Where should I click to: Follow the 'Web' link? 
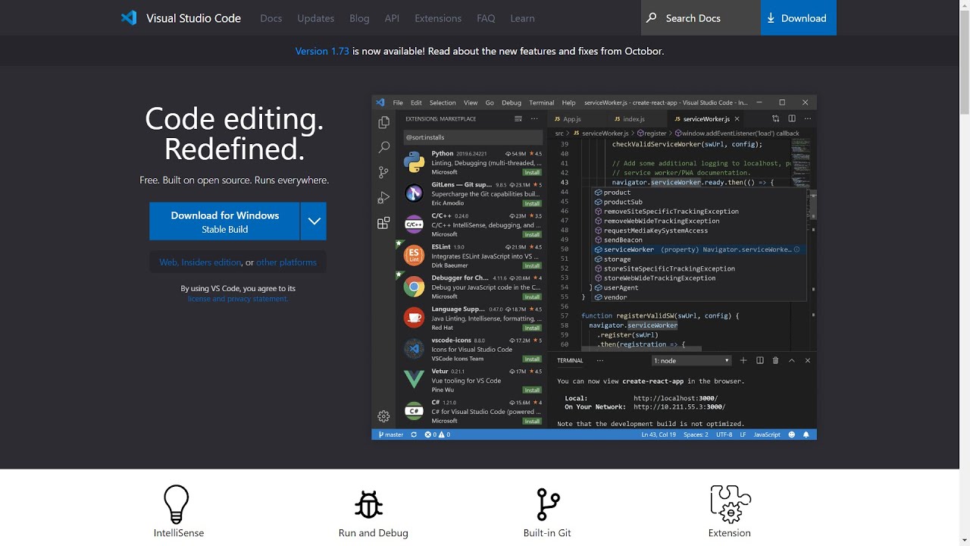pyautogui.click(x=167, y=262)
